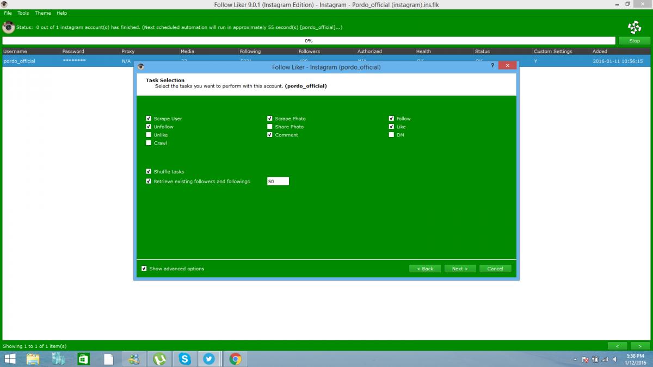Open the Help menu
653x367 pixels.
pos(61,13)
